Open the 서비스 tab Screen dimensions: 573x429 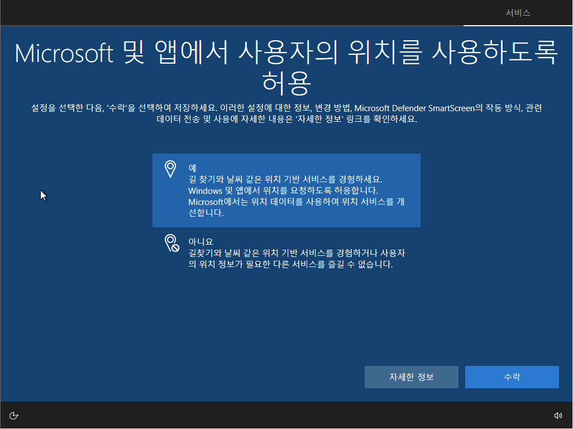point(518,13)
